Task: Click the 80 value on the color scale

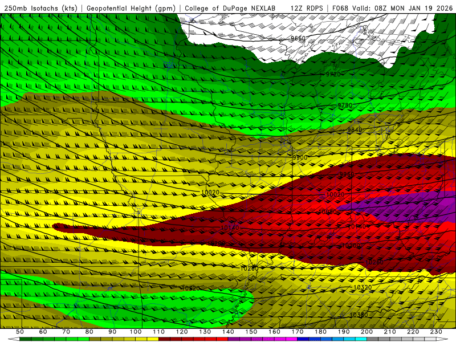Action: 89,332
